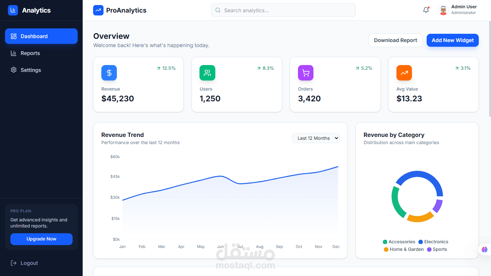Toggle the Electronics legend item
The width and height of the screenshot is (491, 276).
click(433, 241)
